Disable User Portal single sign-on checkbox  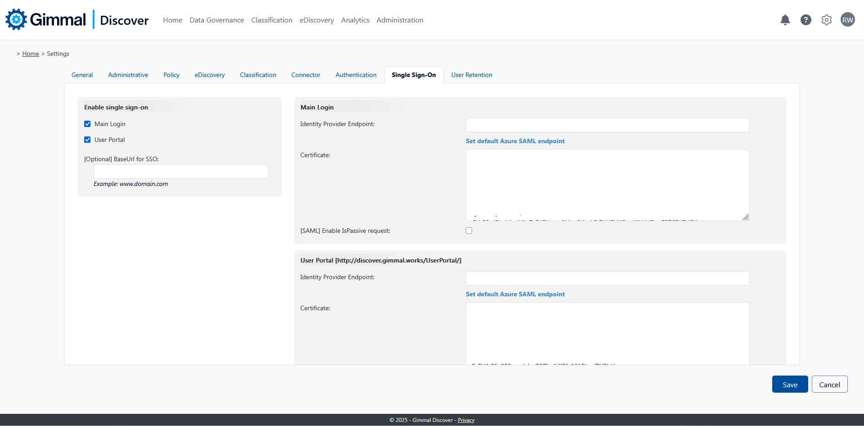87,140
